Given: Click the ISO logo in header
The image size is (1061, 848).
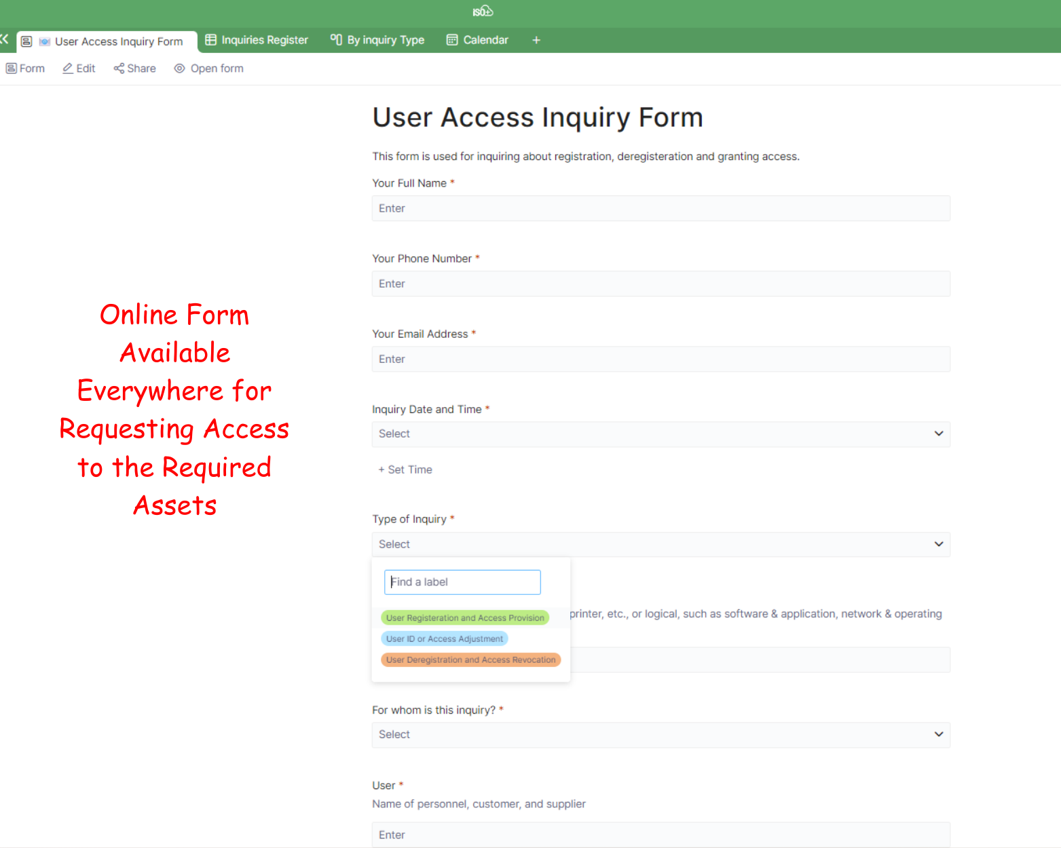Looking at the screenshot, I should tap(483, 12).
